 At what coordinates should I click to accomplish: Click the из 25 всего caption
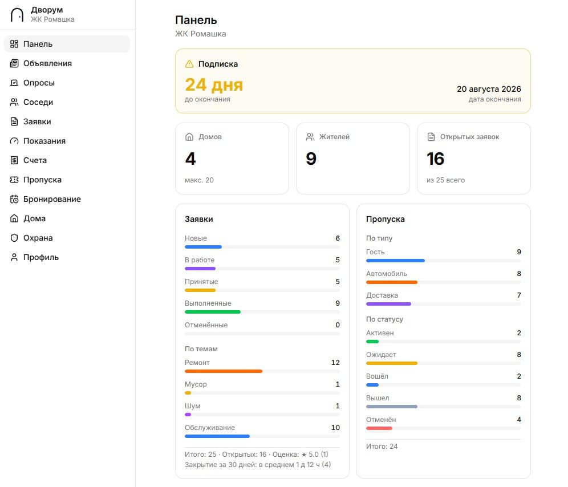(445, 180)
